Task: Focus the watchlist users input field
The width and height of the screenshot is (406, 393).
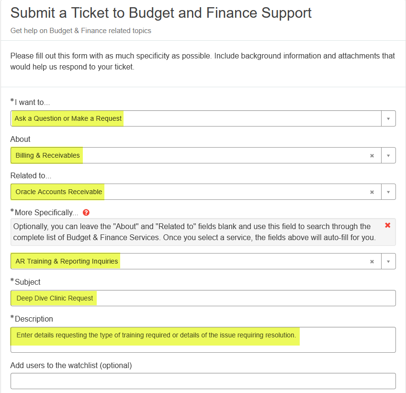Action: [203, 381]
